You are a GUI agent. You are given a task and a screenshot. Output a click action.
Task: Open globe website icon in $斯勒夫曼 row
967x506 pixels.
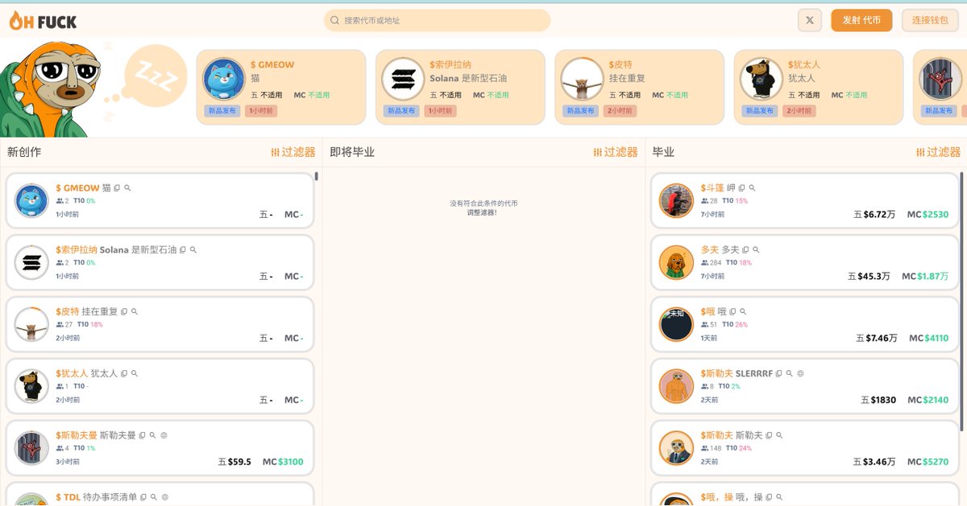click(x=164, y=435)
